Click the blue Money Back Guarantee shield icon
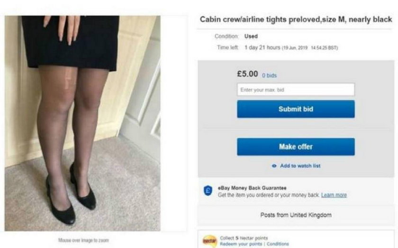The width and height of the screenshot is (398, 248). (x=208, y=191)
